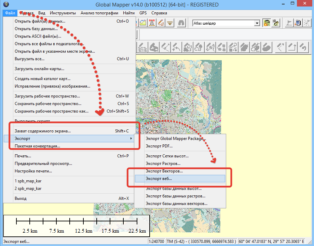Open recent file 1 spb_map_kar
314x246 pixels.
[28, 181]
